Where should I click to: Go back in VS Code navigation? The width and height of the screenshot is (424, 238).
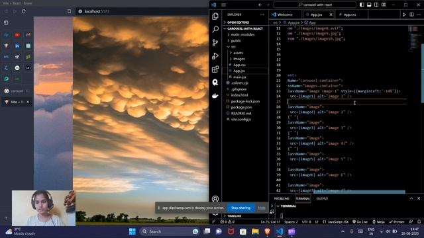tap(260, 5)
